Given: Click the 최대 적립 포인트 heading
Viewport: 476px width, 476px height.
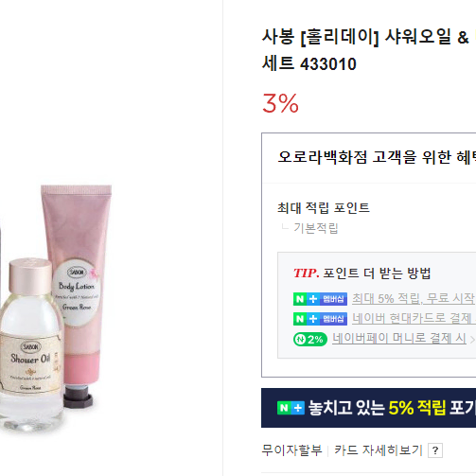Looking at the screenshot, I should [x=324, y=208].
